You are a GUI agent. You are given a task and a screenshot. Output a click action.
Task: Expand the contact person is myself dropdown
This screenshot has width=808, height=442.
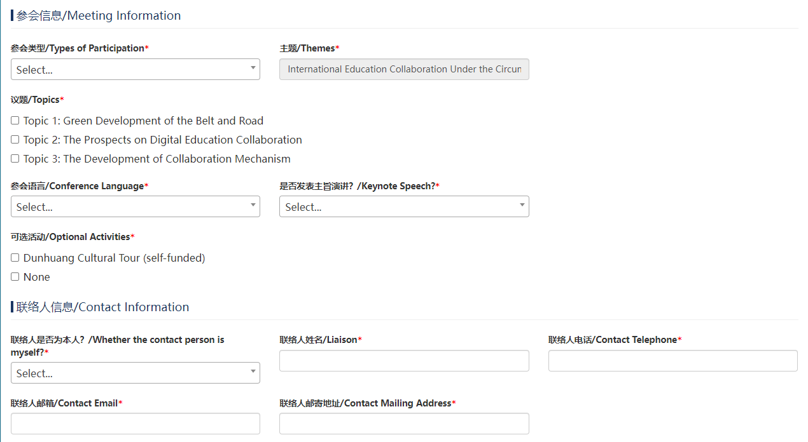pos(135,373)
